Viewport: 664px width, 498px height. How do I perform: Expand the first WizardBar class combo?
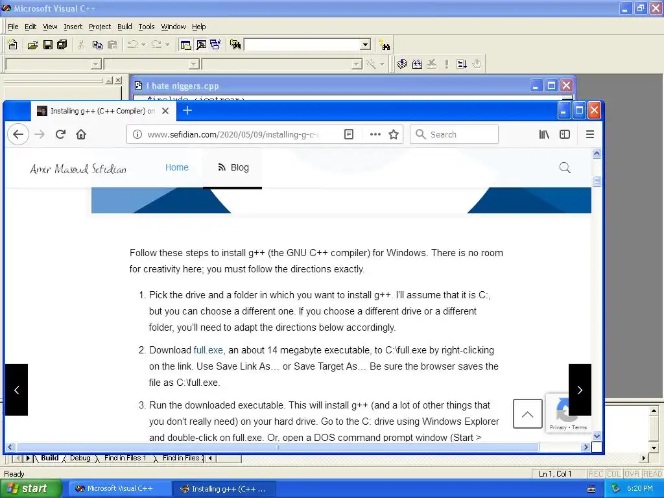point(96,64)
